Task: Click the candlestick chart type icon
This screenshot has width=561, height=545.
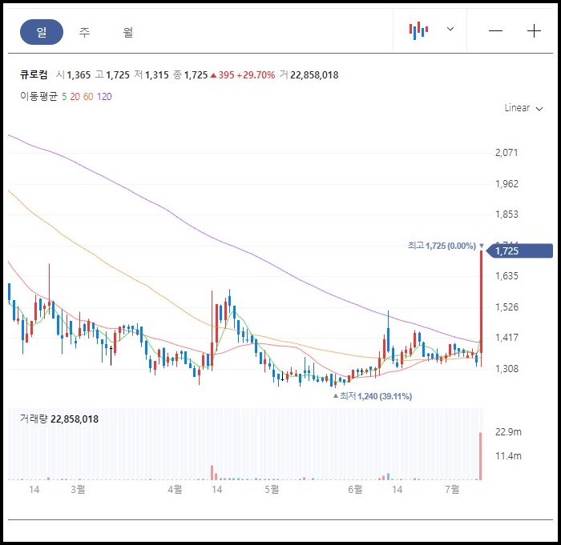Action: pos(418,30)
